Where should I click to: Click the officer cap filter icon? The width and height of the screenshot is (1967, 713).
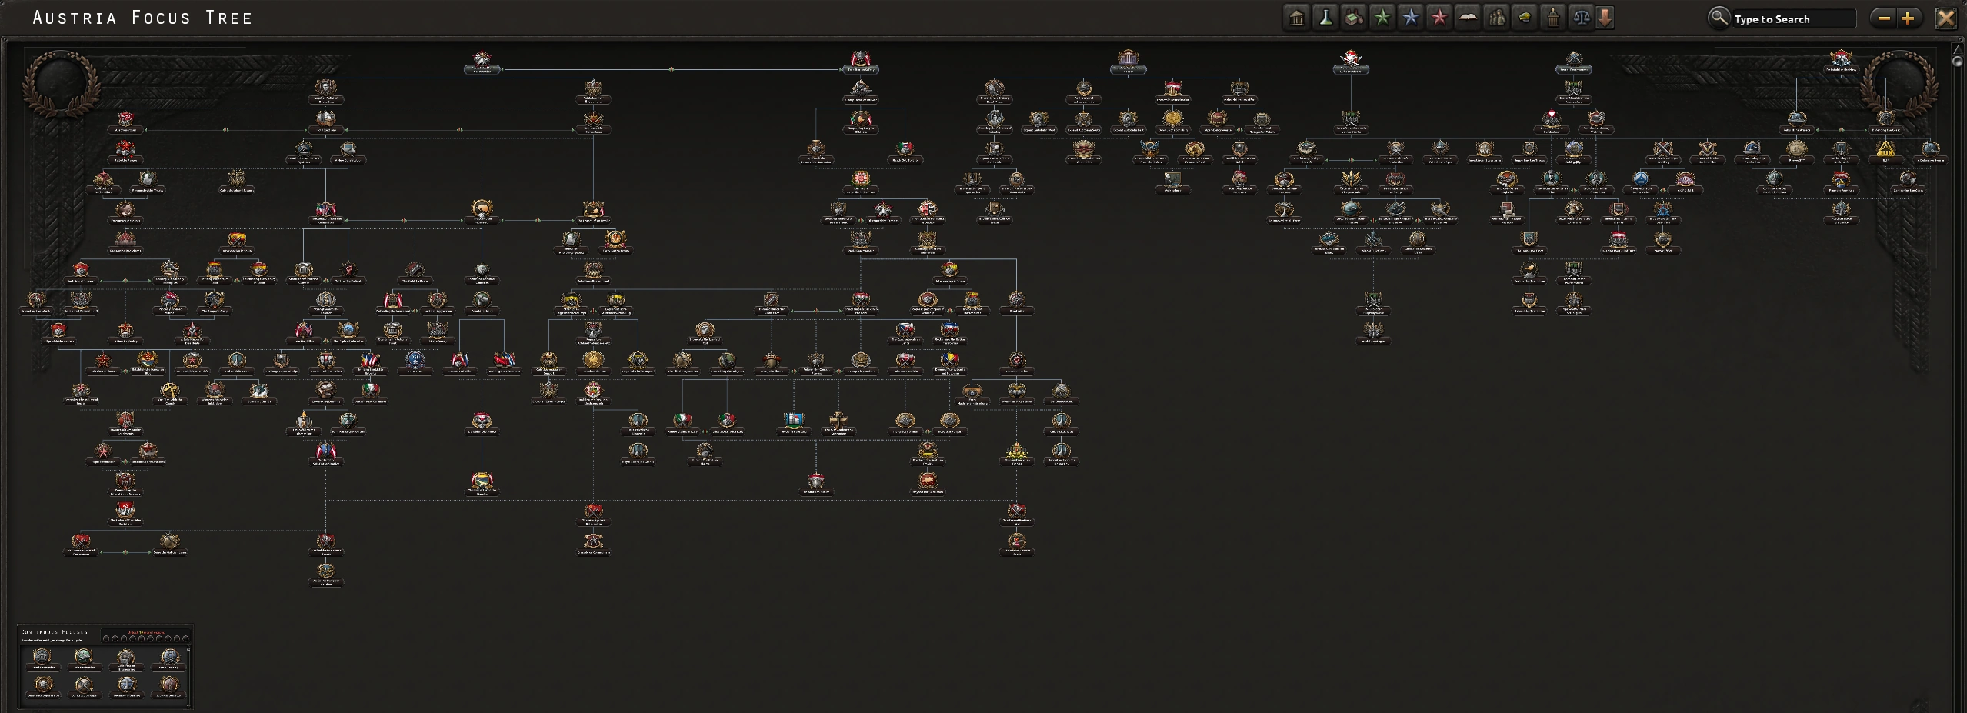(x=1525, y=18)
